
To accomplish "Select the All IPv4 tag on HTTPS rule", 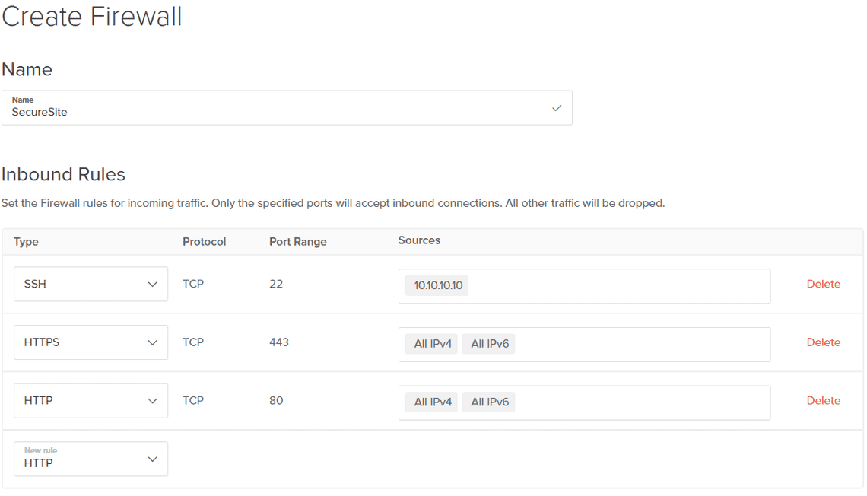I will coord(430,343).
